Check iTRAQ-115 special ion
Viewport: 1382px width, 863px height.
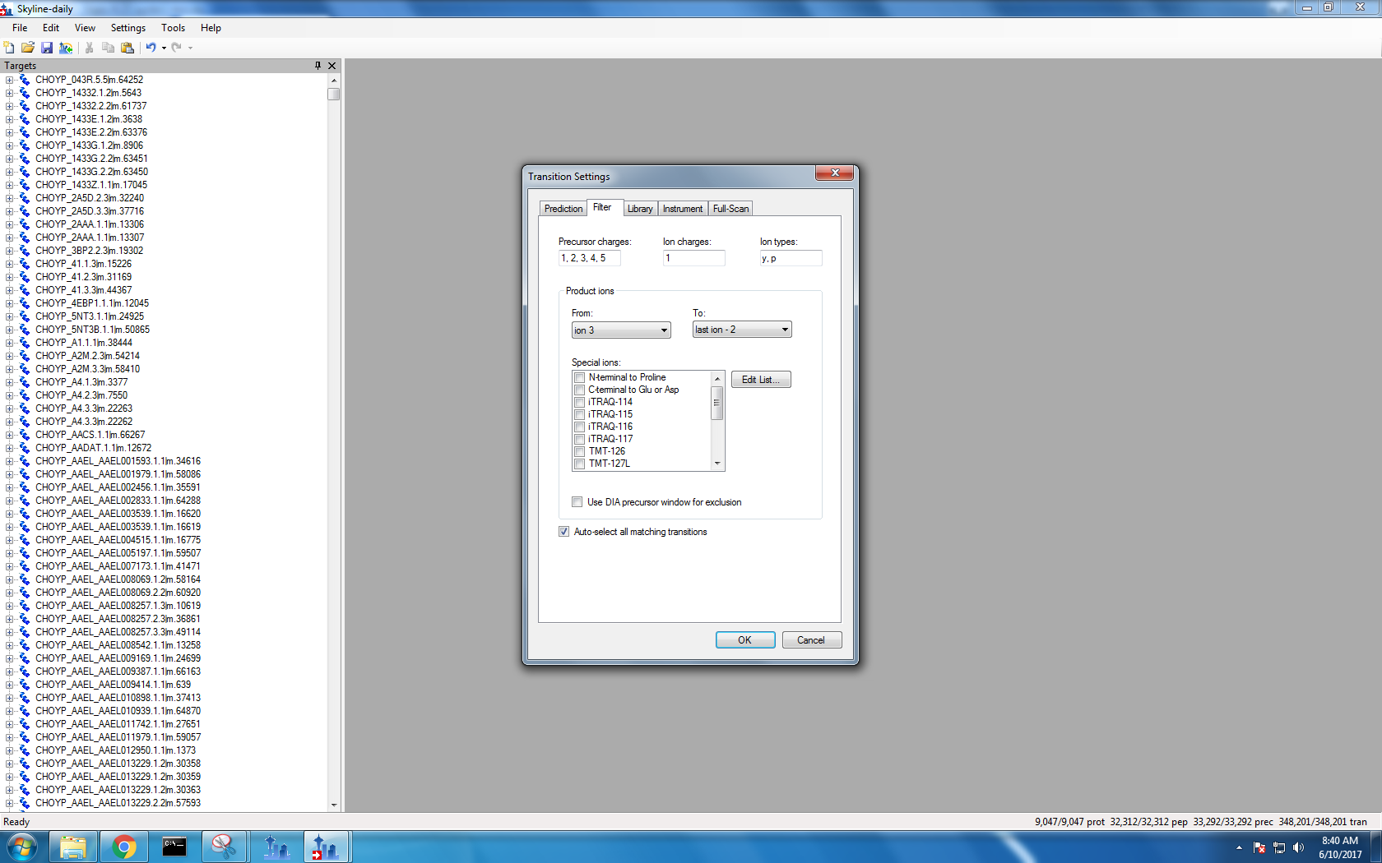[579, 415]
